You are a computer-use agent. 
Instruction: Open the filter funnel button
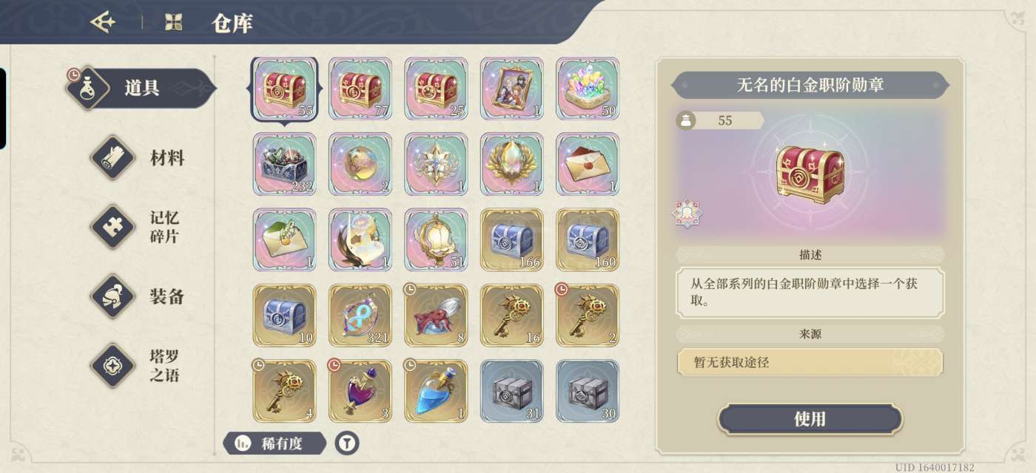347,443
